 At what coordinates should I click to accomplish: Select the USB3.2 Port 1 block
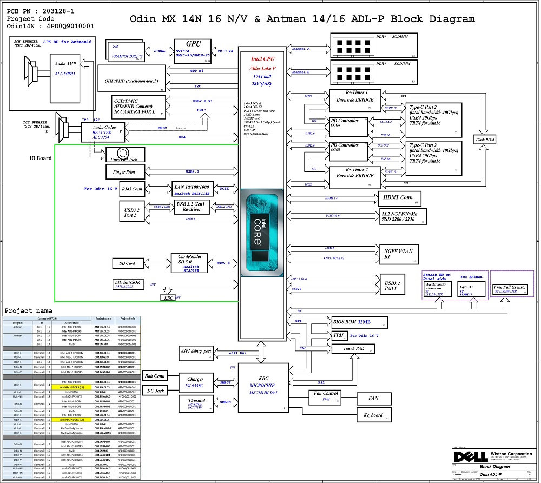392,284
